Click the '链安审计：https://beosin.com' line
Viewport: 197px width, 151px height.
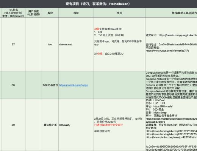[171, 35]
